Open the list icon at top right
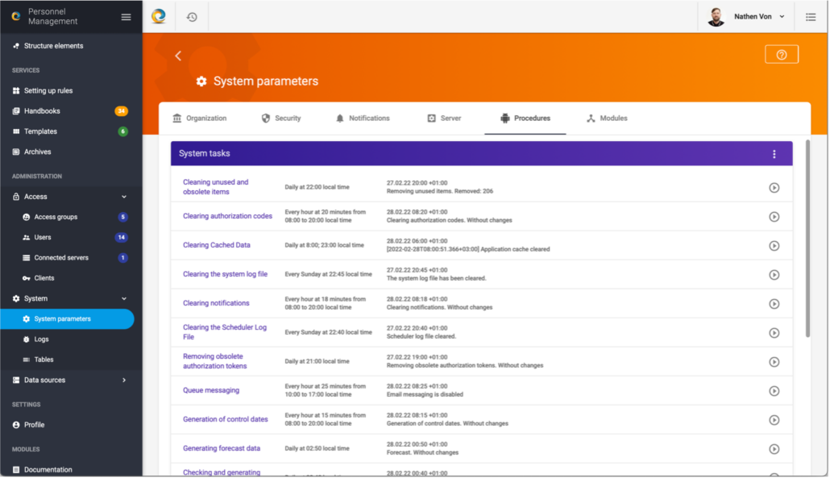The width and height of the screenshot is (830, 478). point(810,17)
